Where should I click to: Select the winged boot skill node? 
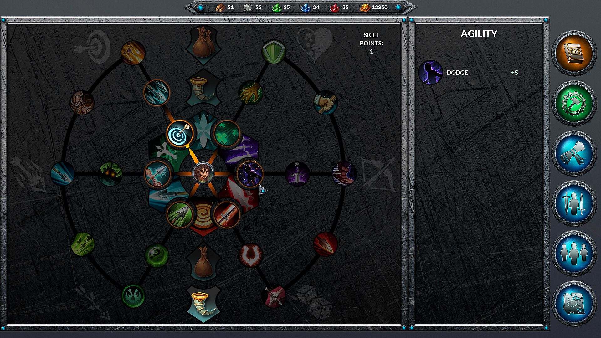pos(344,174)
